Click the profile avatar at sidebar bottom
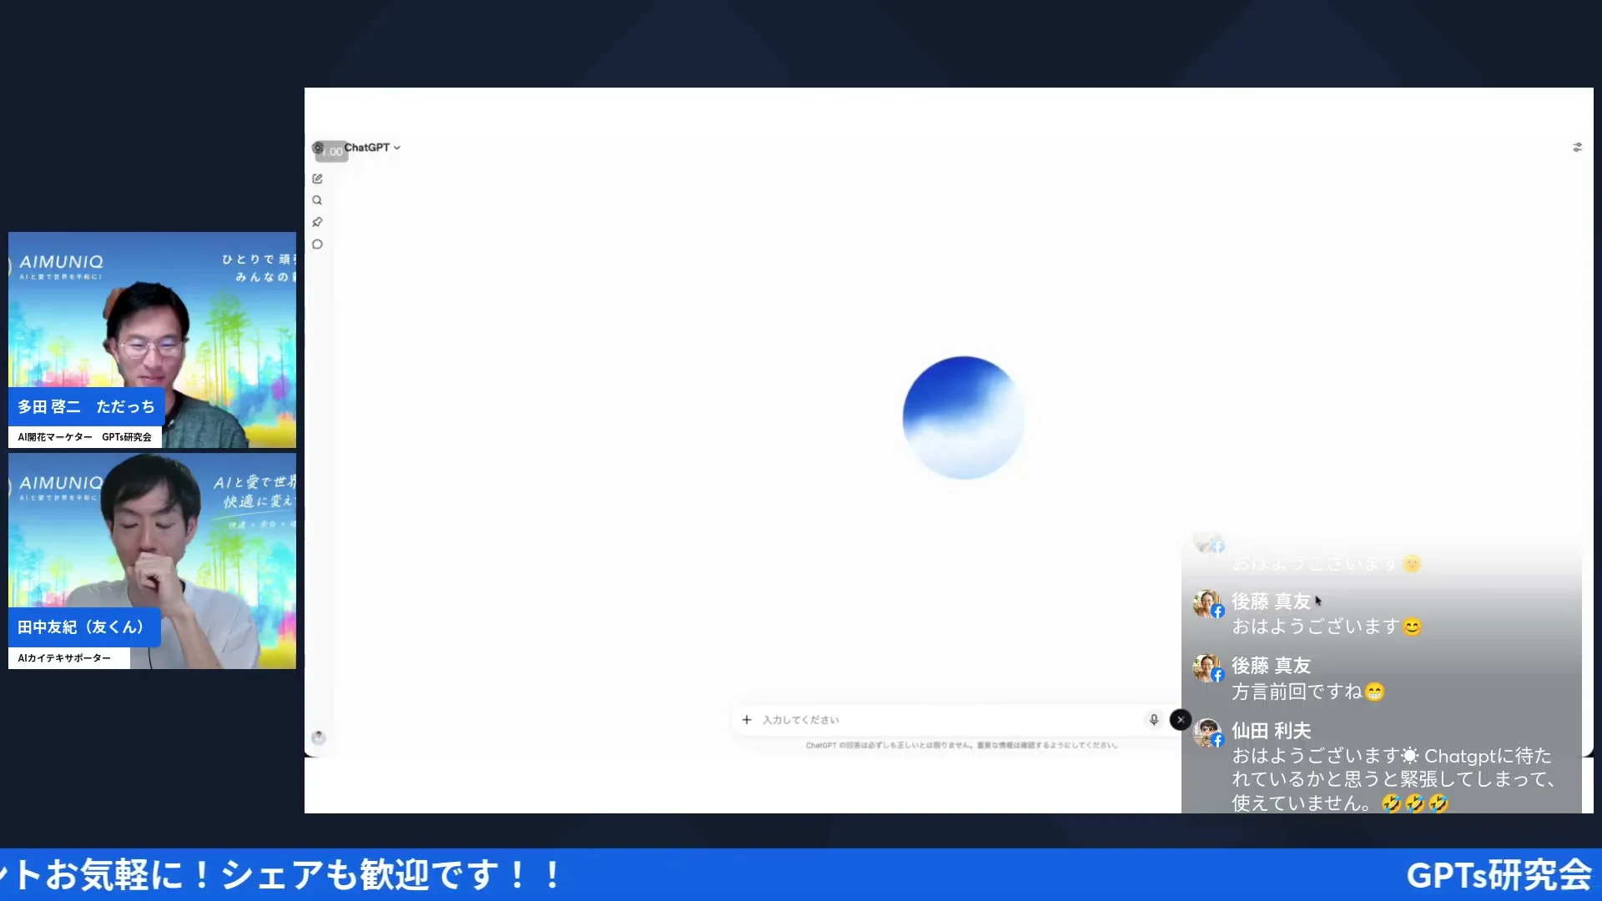Screen dimensions: 1602x901 point(318,737)
